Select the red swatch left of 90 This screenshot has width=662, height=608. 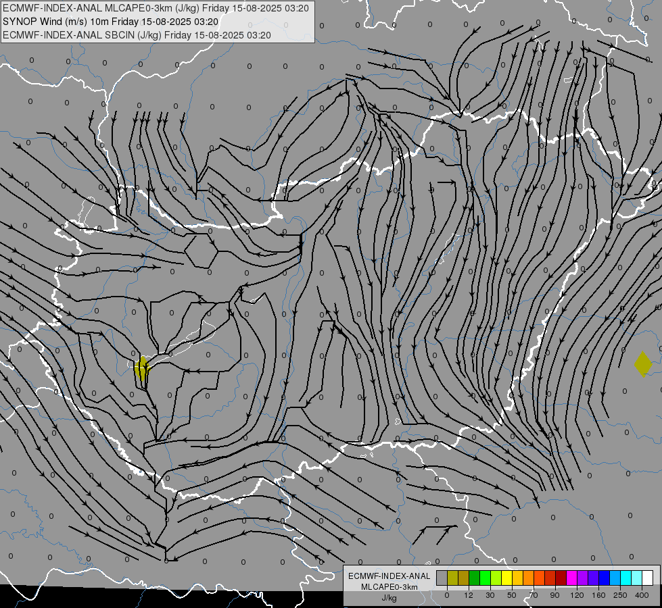pos(550,578)
